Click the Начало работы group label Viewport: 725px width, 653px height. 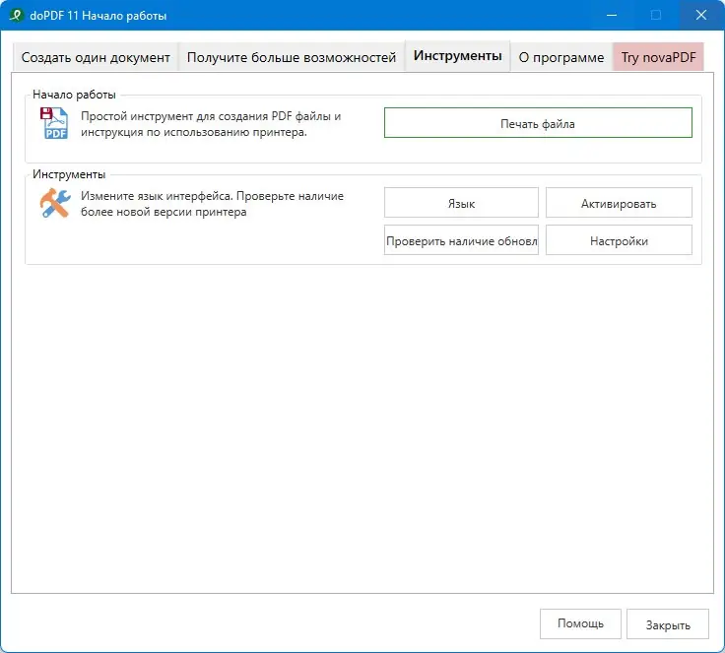pyautogui.click(x=74, y=95)
